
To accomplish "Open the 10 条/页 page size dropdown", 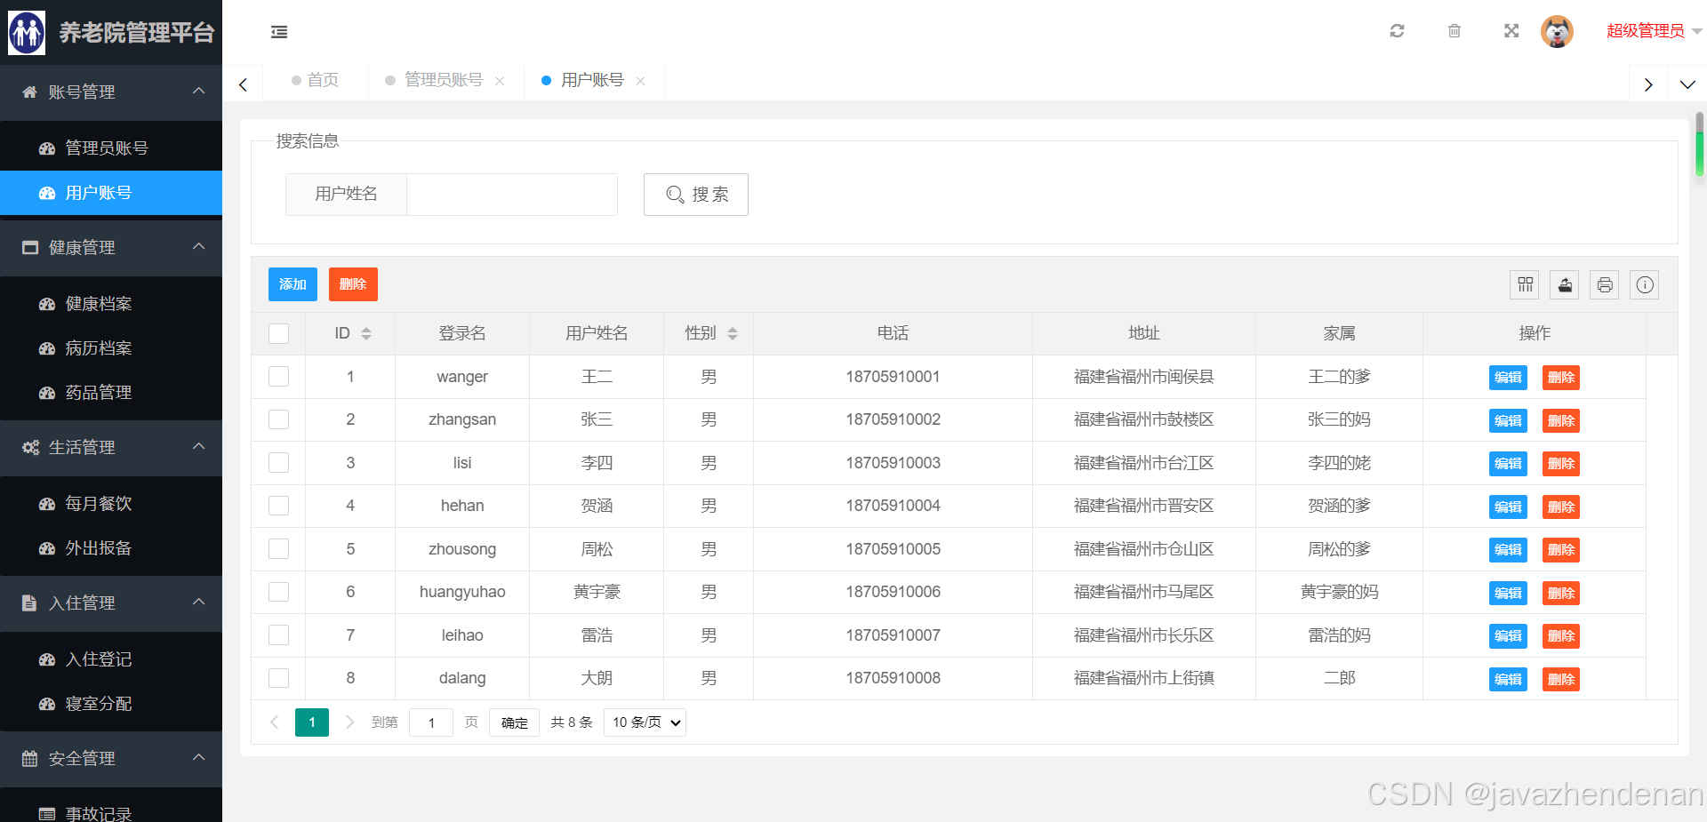I will point(645,722).
